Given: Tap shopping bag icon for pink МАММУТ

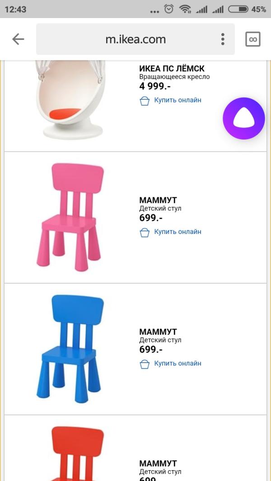Looking at the screenshot, I should click(x=145, y=232).
